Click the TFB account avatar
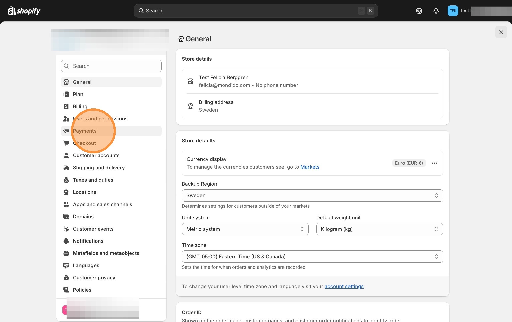Screen dimensions: 512x322 453,11
